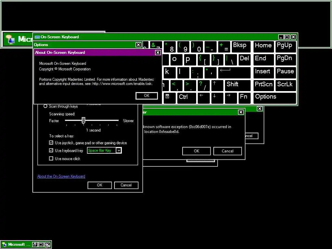Click the right Shift key on keyboard
This screenshot has width=332, height=249.
(238, 86)
